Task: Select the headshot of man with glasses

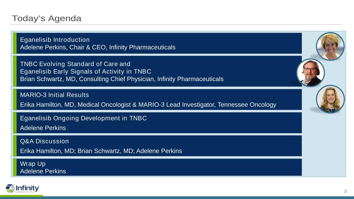Action: (310, 73)
